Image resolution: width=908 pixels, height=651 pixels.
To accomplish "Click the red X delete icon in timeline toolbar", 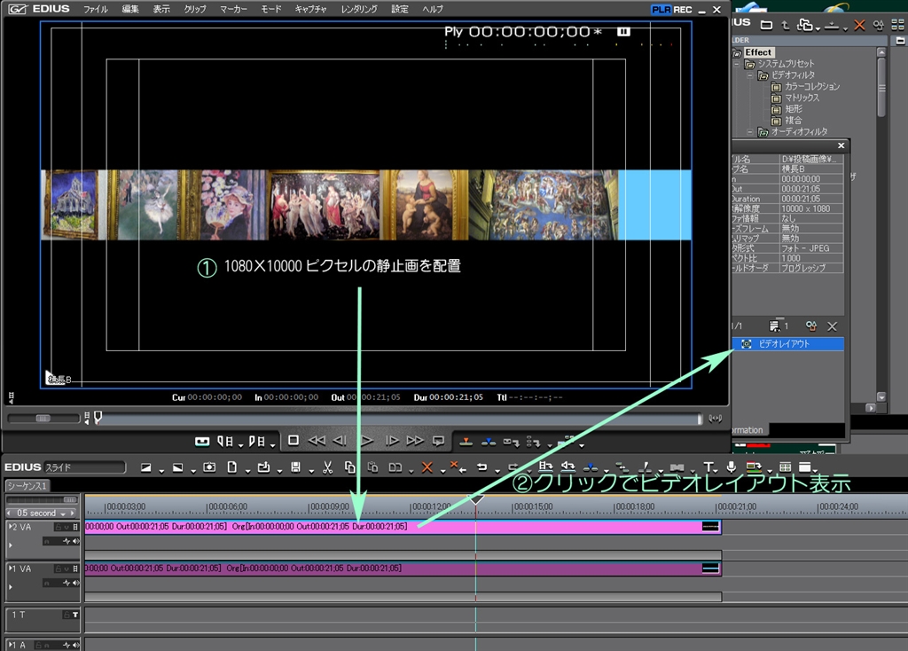I will [427, 467].
